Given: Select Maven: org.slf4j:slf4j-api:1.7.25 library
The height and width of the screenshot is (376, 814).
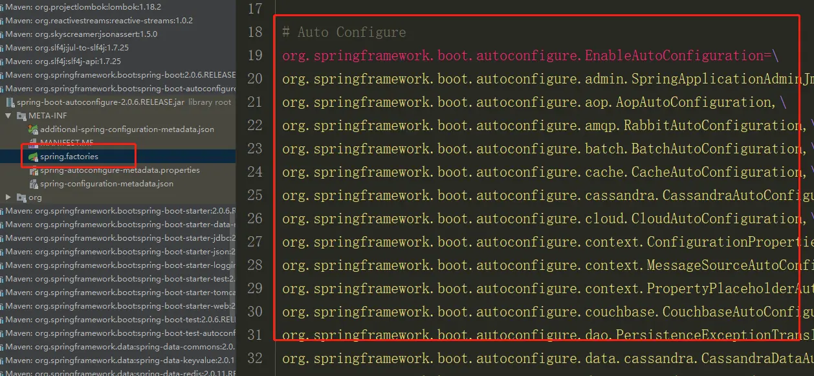Looking at the screenshot, I should click(x=63, y=61).
